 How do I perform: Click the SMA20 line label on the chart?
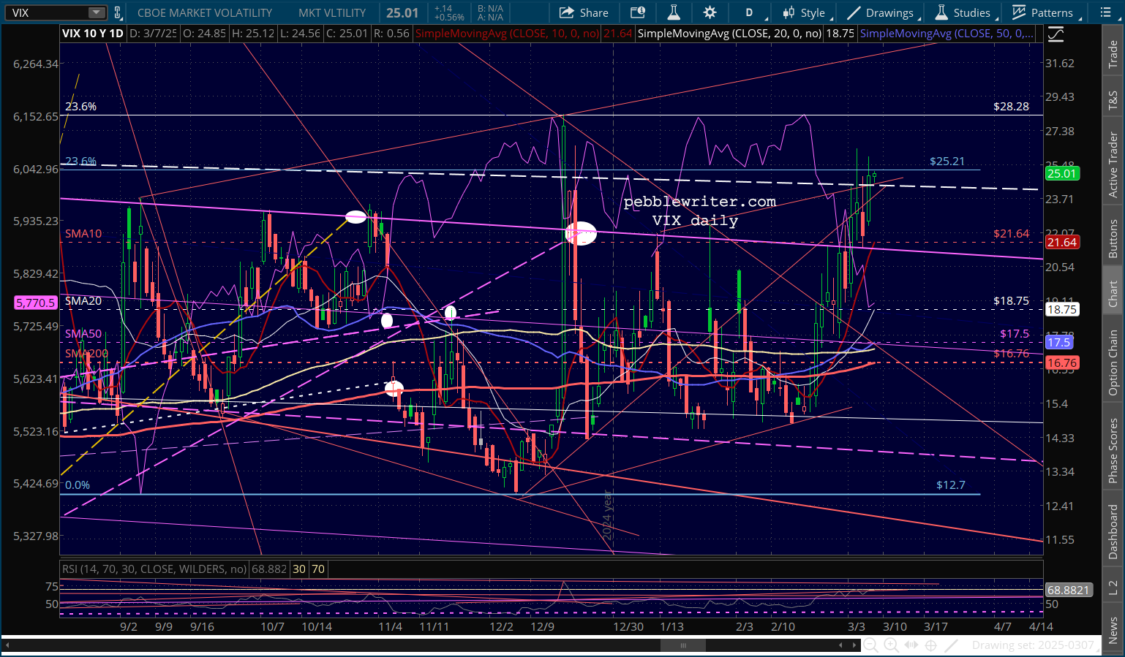point(83,301)
